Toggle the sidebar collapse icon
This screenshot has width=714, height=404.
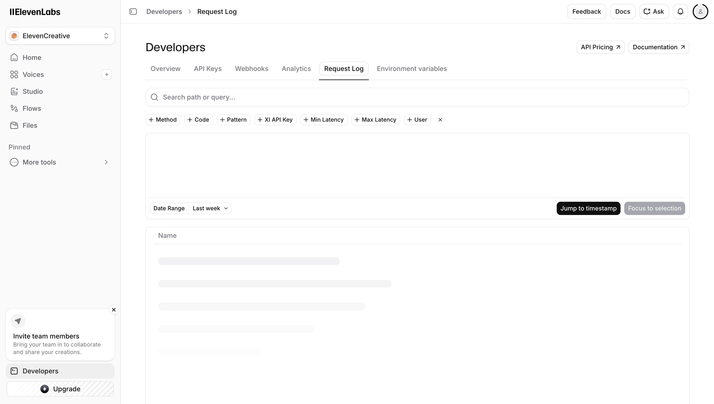133,12
